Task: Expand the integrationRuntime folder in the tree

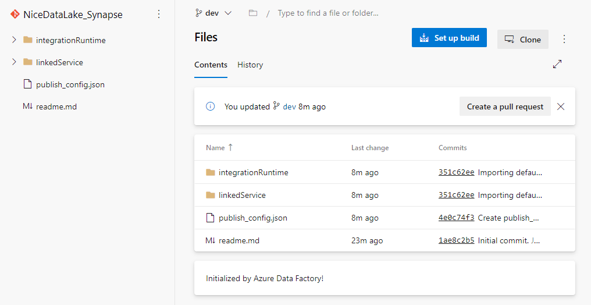Action: (x=15, y=40)
